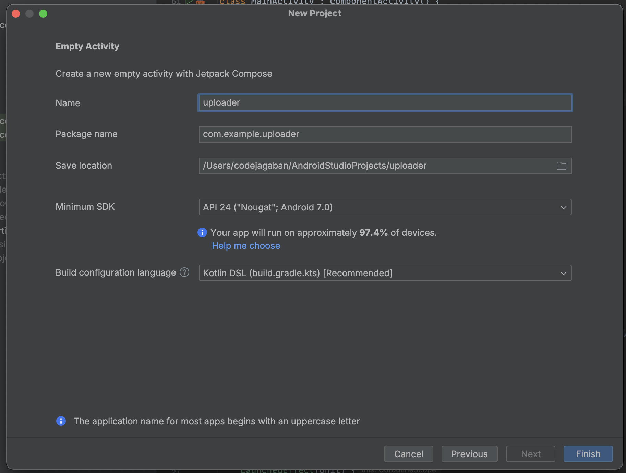Click the info icon near the device percentage message
The image size is (626, 473).
[202, 232]
